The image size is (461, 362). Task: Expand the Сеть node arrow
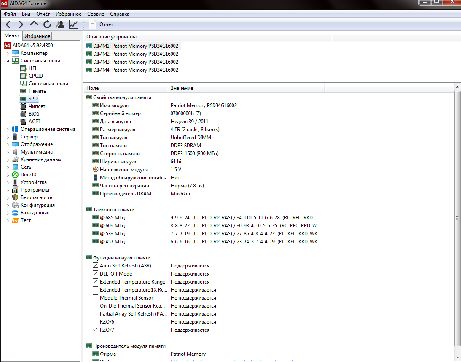pyautogui.click(x=8, y=167)
